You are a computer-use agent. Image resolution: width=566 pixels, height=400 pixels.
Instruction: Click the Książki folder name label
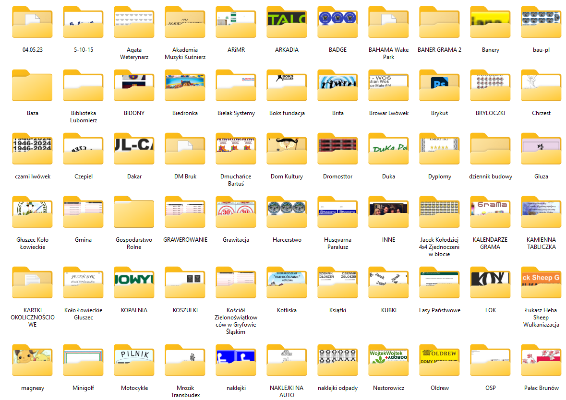click(337, 310)
